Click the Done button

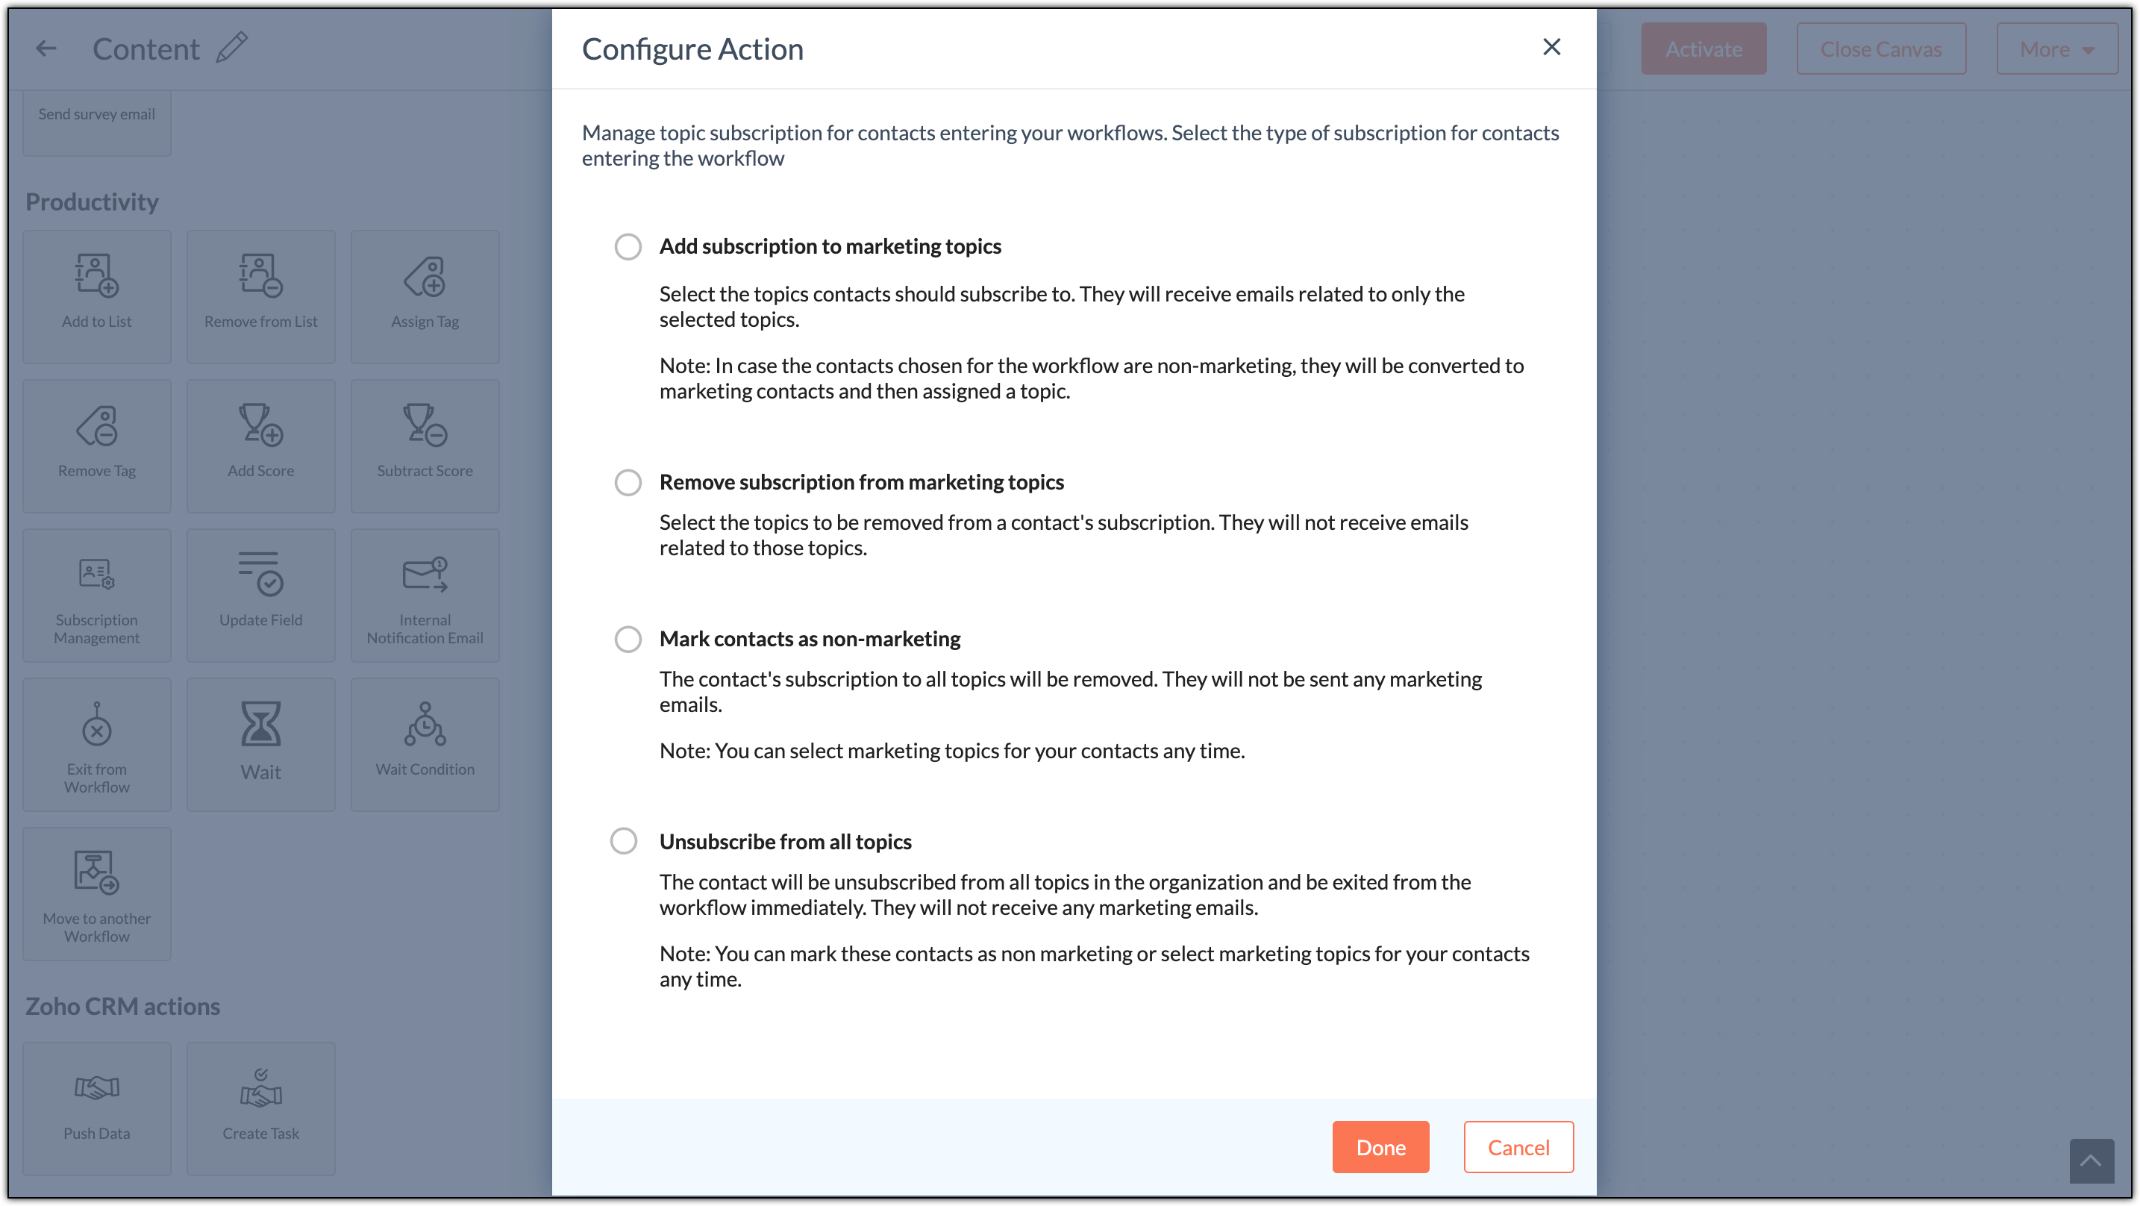(1380, 1148)
